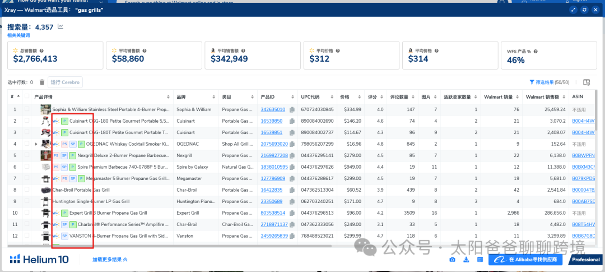Select checkbox for row 8 Char-Broil Portable
The width and height of the screenshot is (605, 272).
click(x=27, y=190)
